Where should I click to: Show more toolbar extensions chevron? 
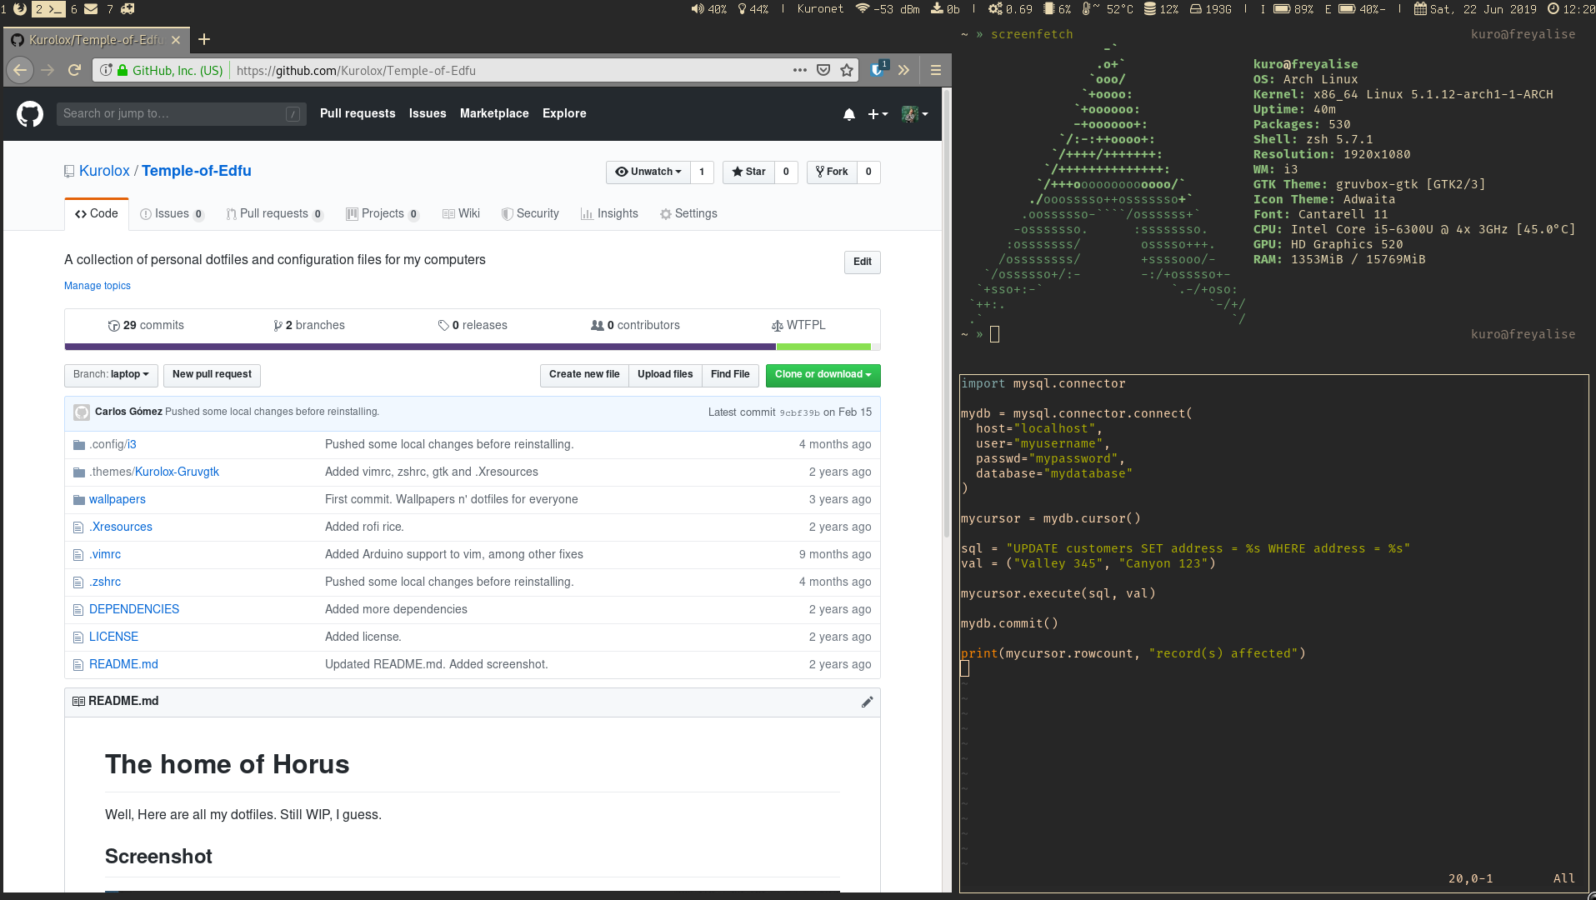tap(903, 70)
